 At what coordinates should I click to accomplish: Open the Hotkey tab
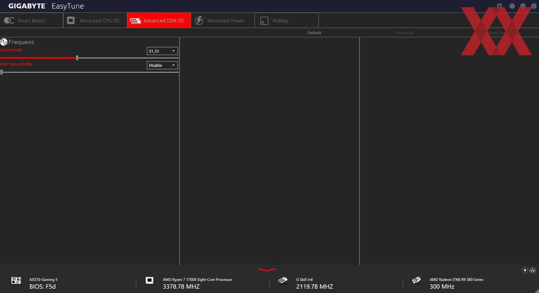[x=287, y=20]
